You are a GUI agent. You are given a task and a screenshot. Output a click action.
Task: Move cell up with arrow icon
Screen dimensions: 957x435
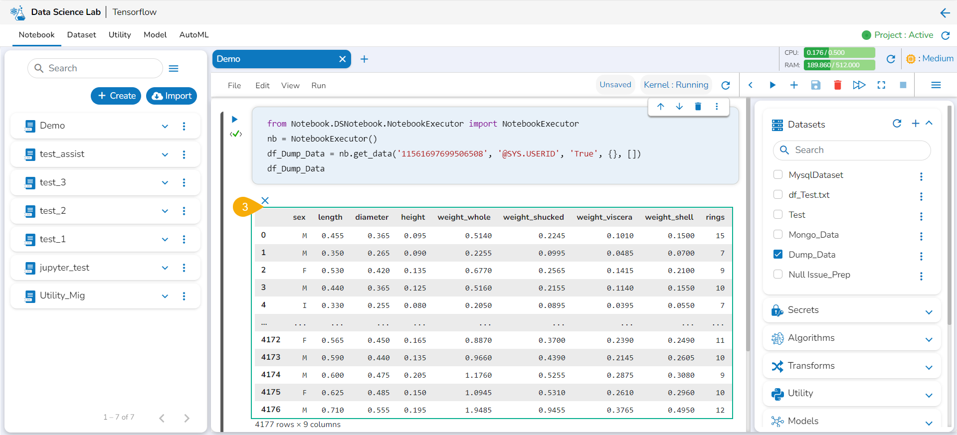coord(661,107)
